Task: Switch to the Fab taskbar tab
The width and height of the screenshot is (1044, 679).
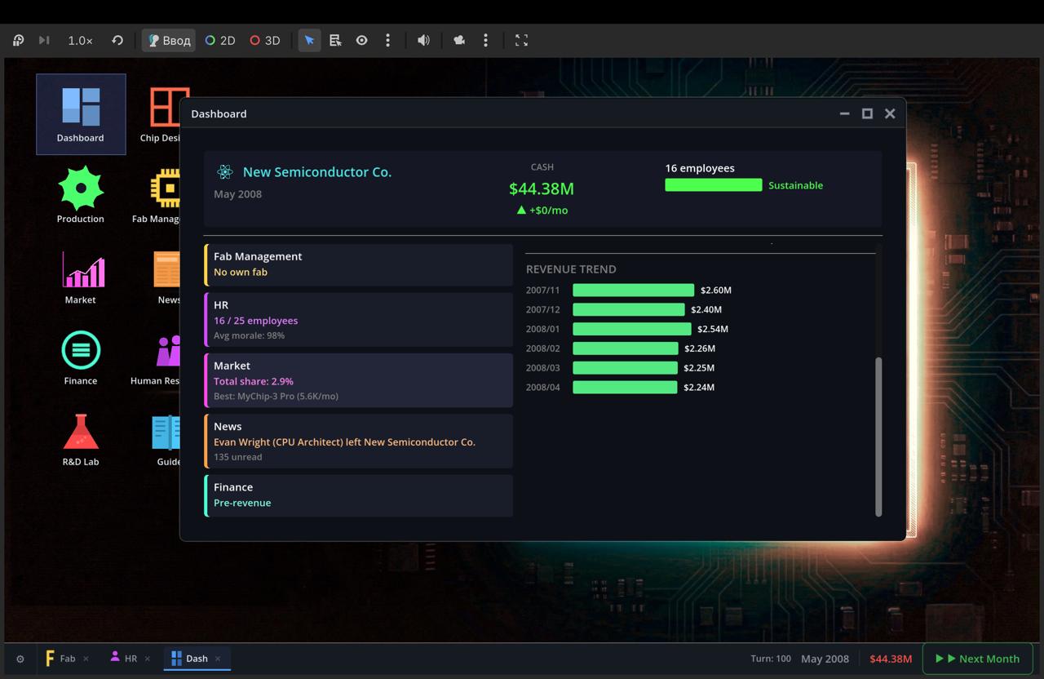Action: tap(60, 659)
